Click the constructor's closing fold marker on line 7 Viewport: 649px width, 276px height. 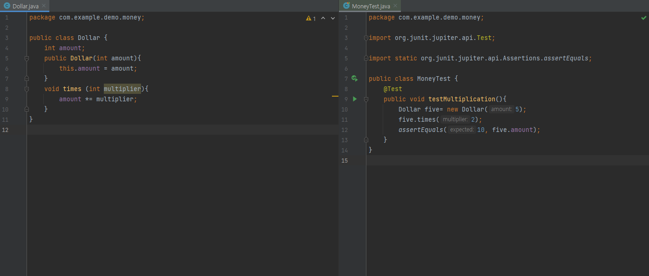click(x=27, y=79)
